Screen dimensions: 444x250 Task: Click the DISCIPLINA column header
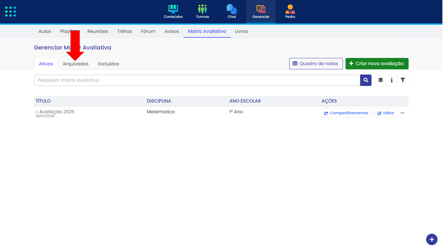click(159, 101)
